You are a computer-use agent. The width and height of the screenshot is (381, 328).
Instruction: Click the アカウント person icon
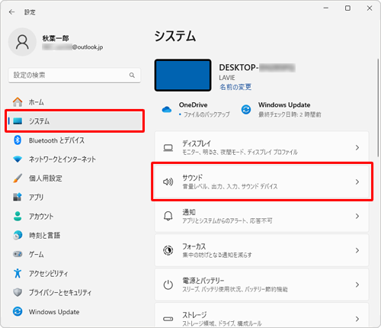[x=18, y=216]
